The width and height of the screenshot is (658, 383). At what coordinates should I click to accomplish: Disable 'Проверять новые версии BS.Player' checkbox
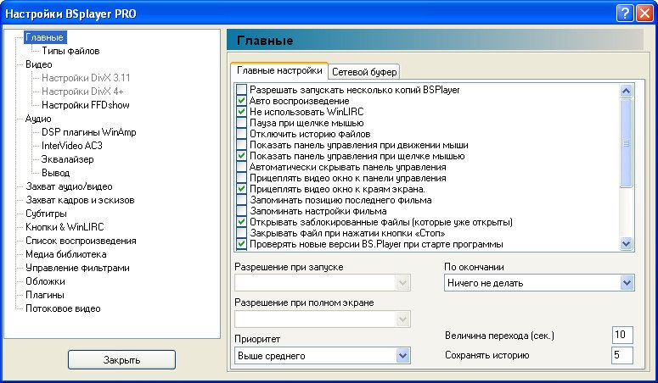[242, 244]
